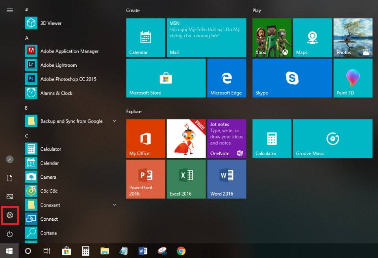Open the 3D Viewer app
The image size is (378, 258).
pos(50,23)
